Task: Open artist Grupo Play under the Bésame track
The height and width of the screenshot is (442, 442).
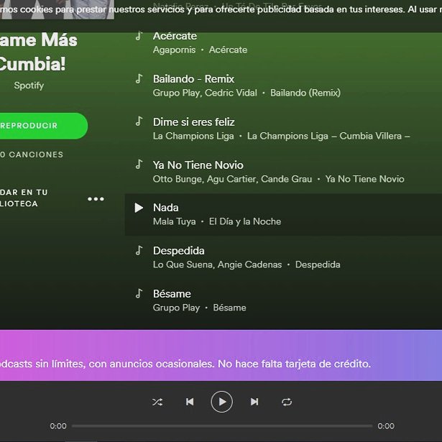Action: (177, 308)
